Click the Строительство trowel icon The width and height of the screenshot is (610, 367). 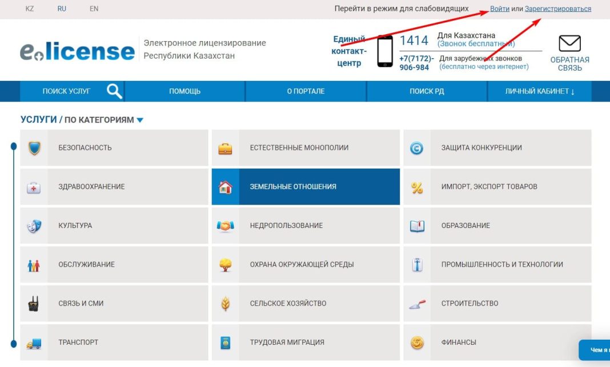416,303
